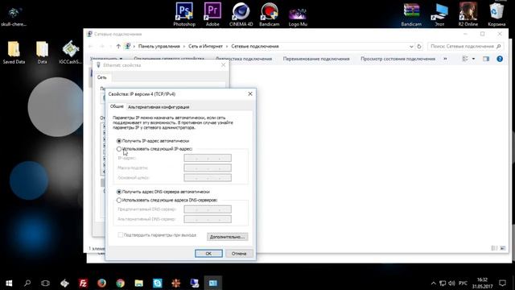This screenshot has height=290, width=515.
Task: Open the Adobe Premiere desktop shortcut
Action: (212, 14)
